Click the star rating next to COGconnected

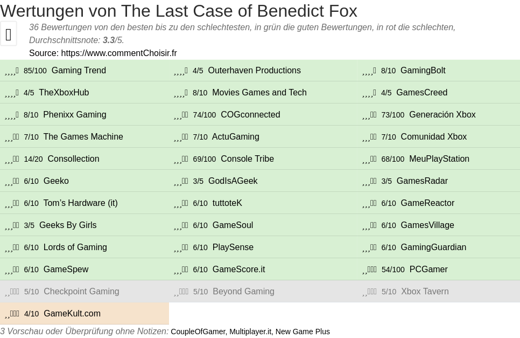coord(181,115)
